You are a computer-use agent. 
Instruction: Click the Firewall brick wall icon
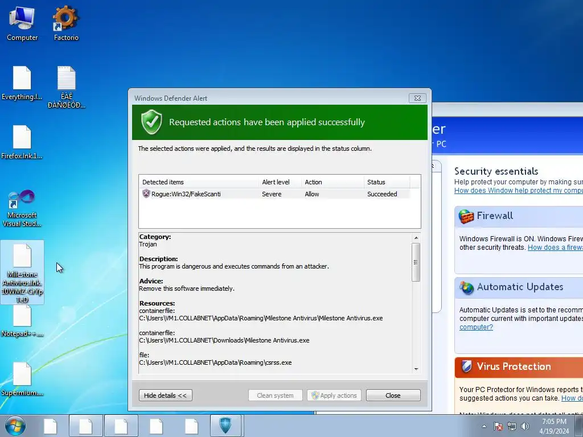point(466,216)
